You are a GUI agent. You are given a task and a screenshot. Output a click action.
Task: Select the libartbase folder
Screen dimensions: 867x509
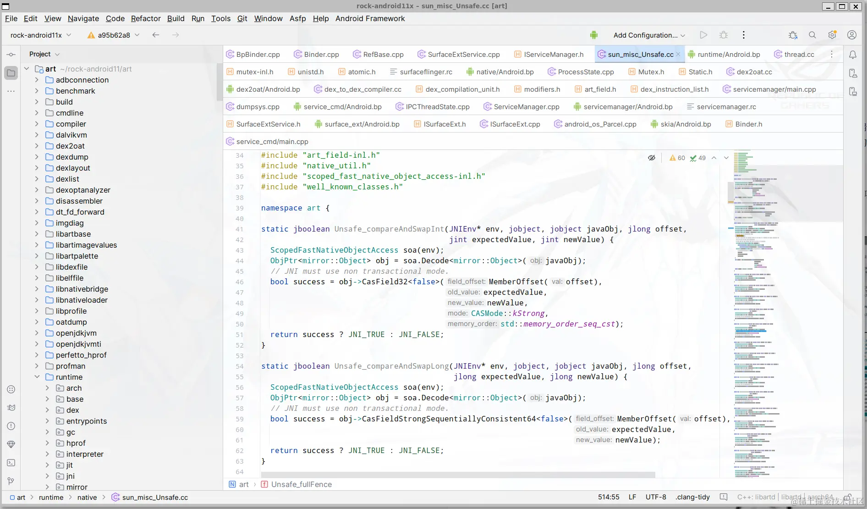[73, 234]
